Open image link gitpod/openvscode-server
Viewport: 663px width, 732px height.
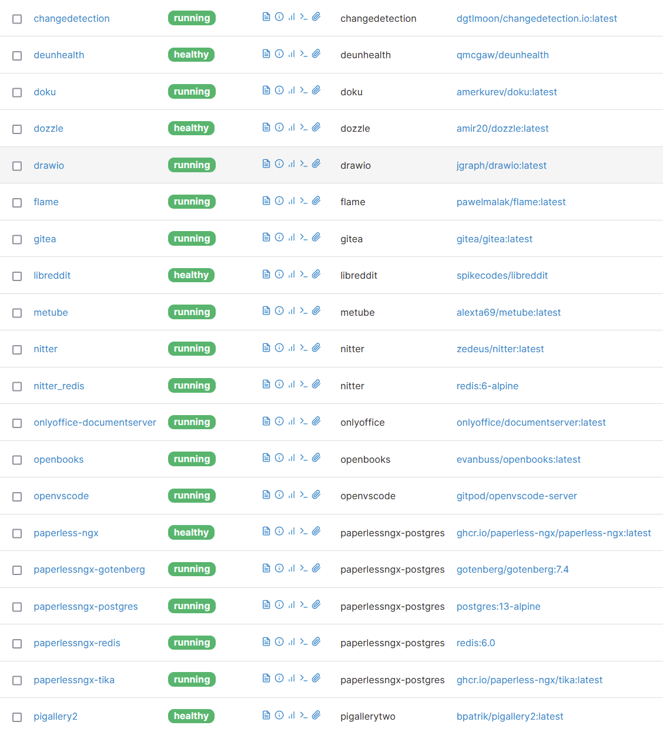[517, 496]
